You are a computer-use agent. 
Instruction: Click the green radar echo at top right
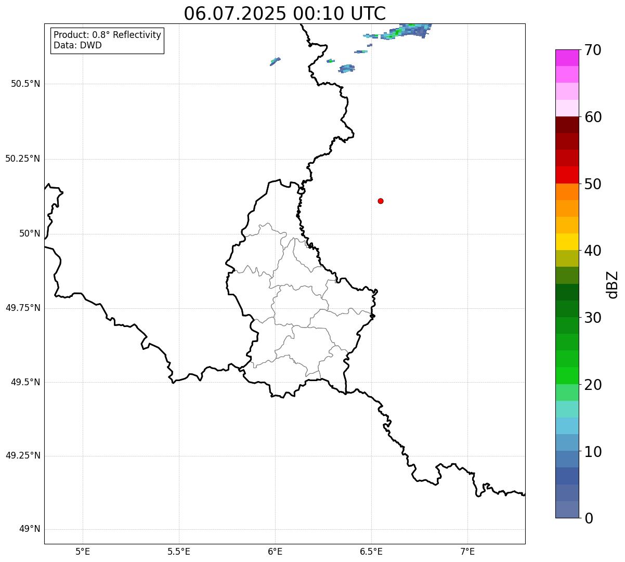point(398,31)
